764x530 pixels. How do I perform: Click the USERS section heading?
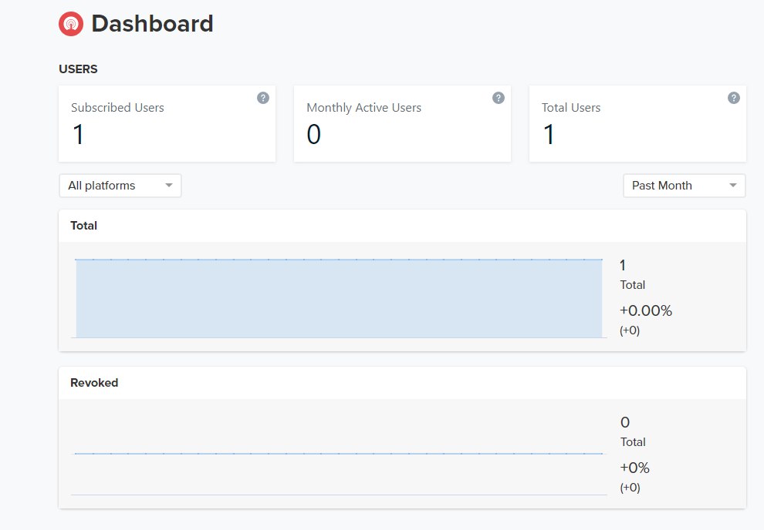tap(78, 69)
